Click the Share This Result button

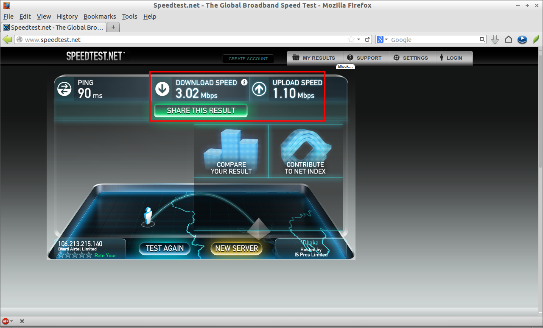(201, 111)
